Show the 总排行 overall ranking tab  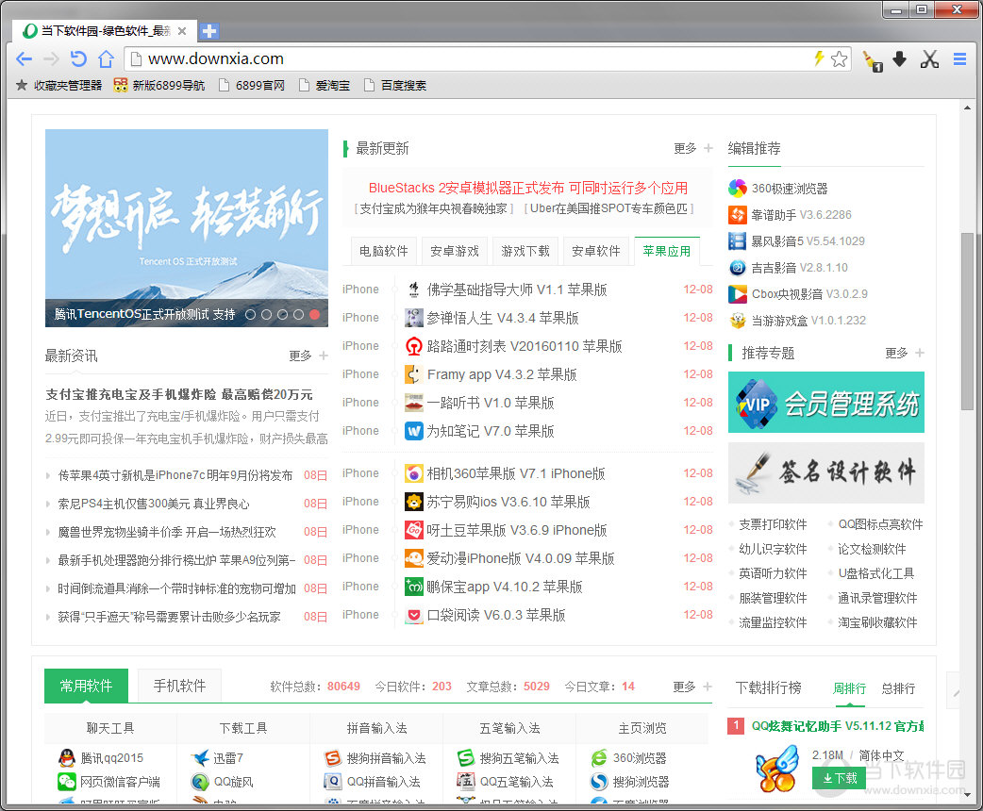click(898, 688)
